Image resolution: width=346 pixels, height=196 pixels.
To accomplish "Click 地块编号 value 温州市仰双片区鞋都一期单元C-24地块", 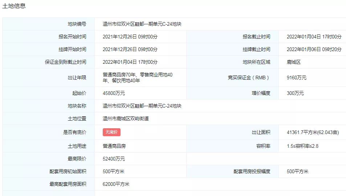I will click(x=142, y=24).
